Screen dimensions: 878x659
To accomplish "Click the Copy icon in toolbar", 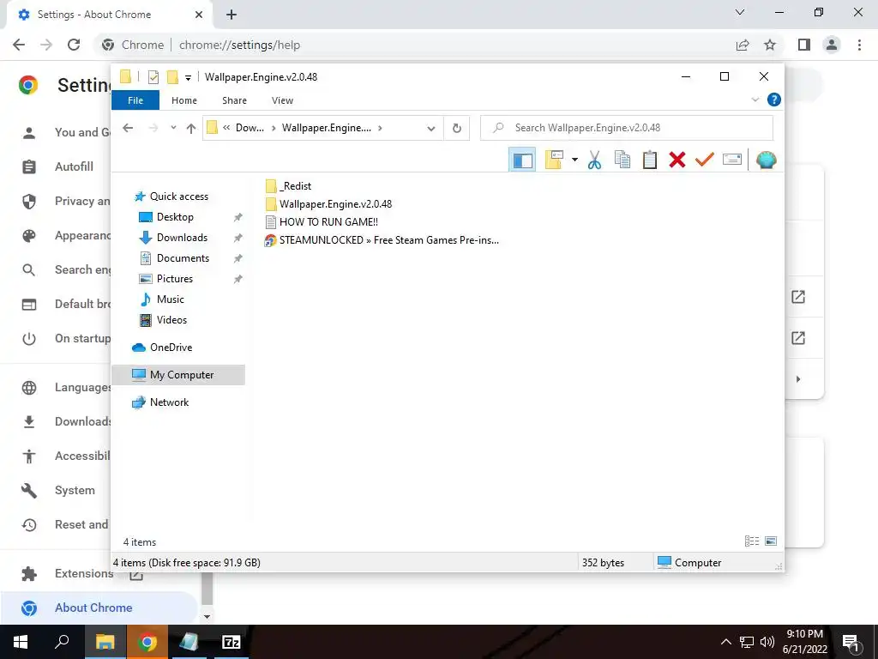I will pos(622,160).
